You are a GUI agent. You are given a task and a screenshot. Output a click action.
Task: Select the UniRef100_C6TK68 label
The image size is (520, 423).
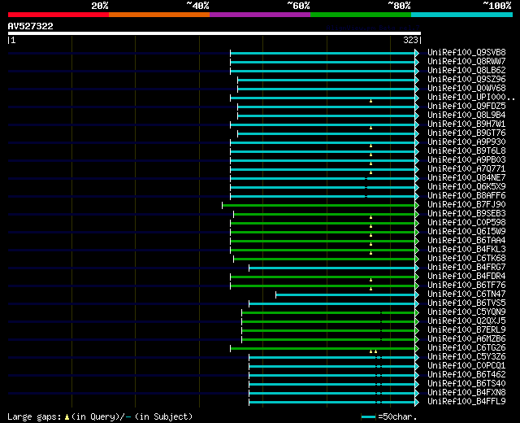coord(466,259)
